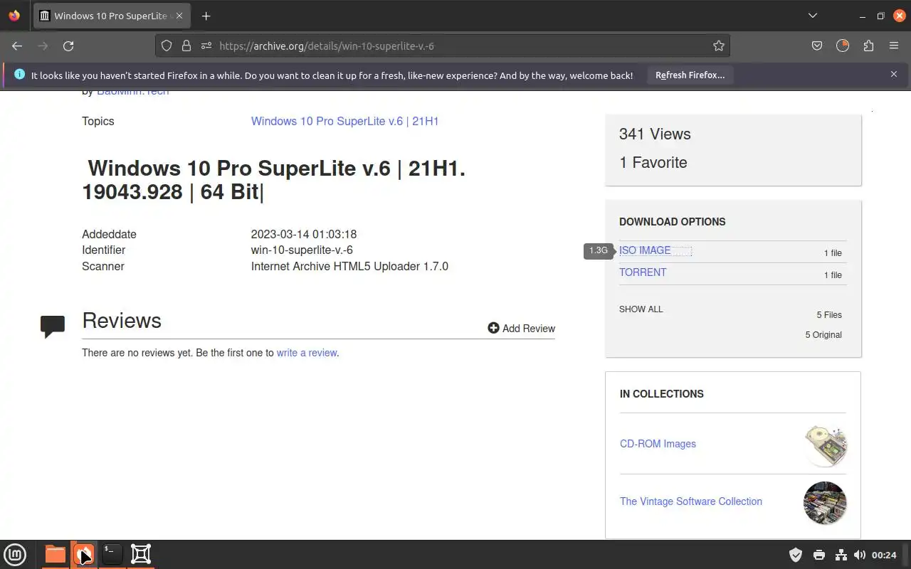Open the network connections tray icon
The height and width of the screenshot is (569, 911).
tap(841, 555)
